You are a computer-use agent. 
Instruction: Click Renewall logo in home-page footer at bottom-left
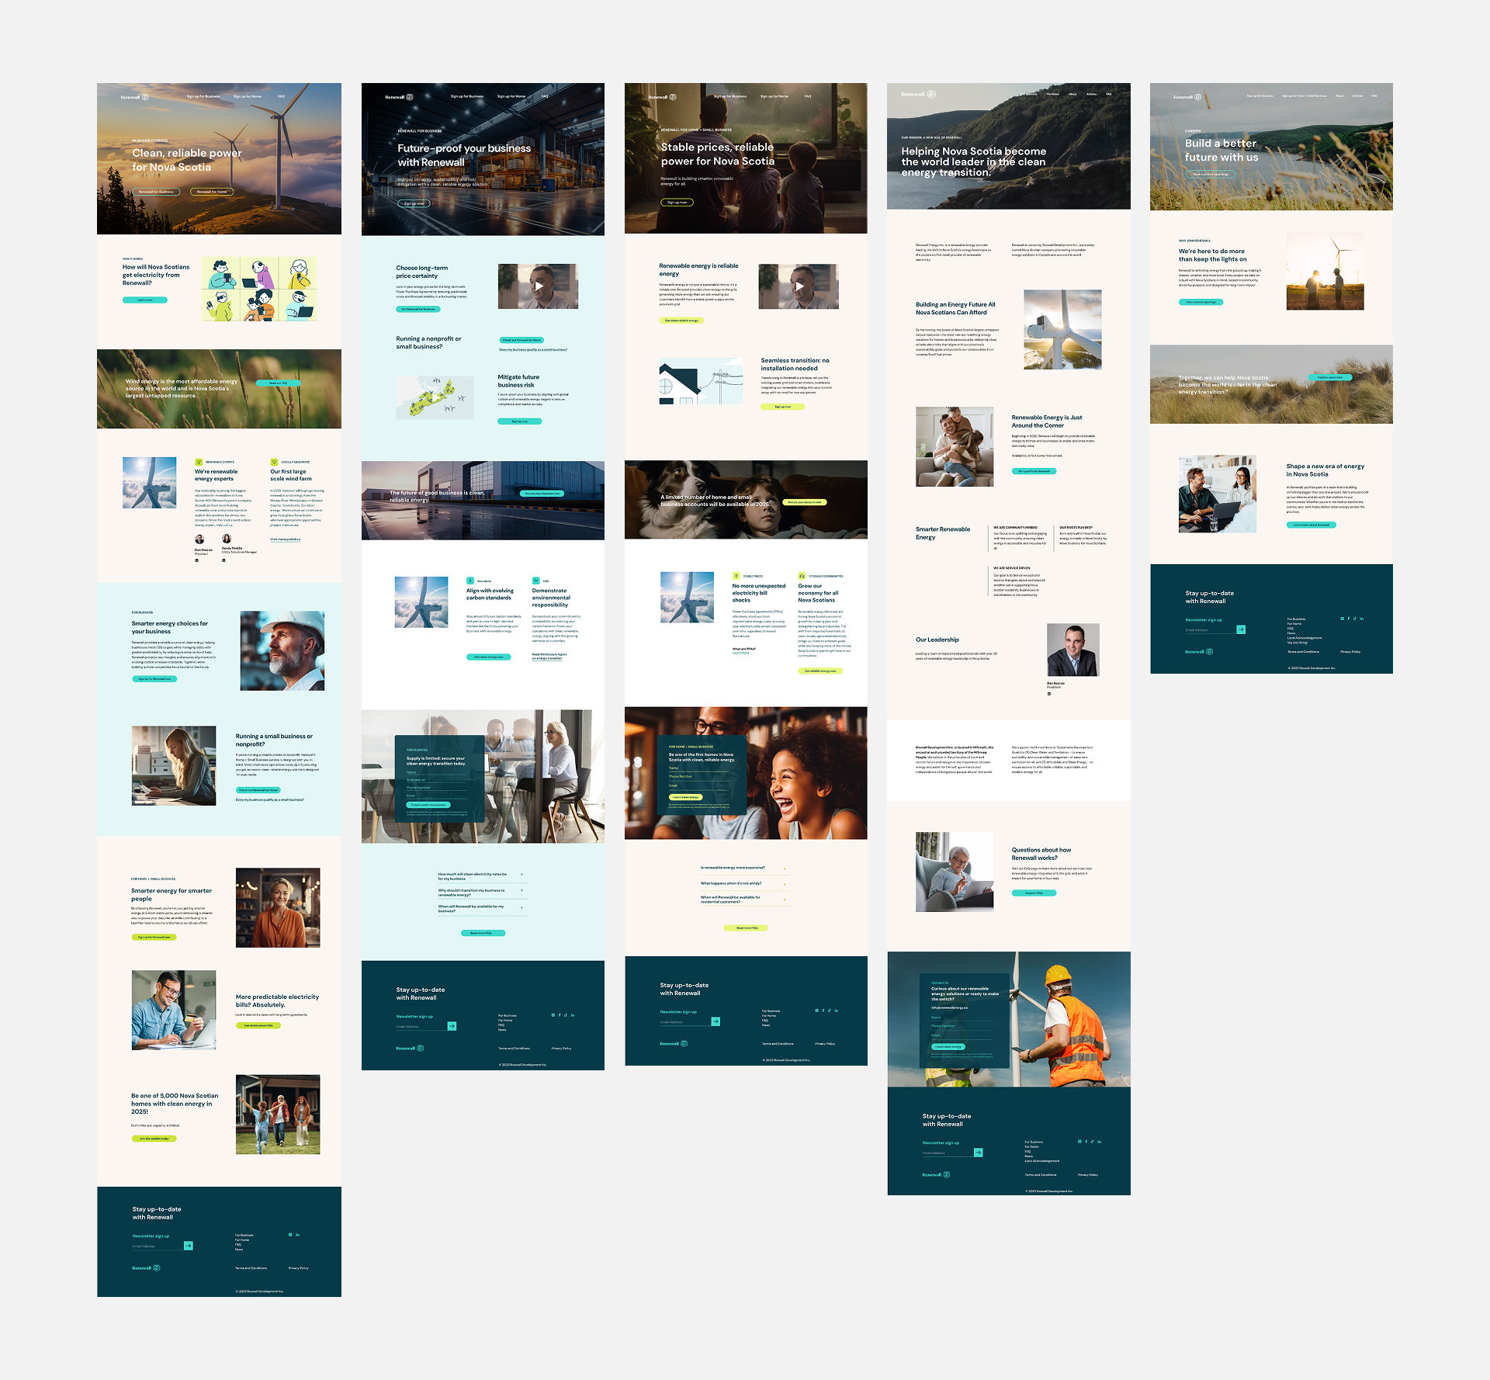coord(145,1268)
